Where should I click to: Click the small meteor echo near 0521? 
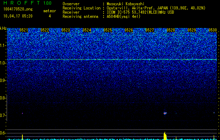(22, 113)
